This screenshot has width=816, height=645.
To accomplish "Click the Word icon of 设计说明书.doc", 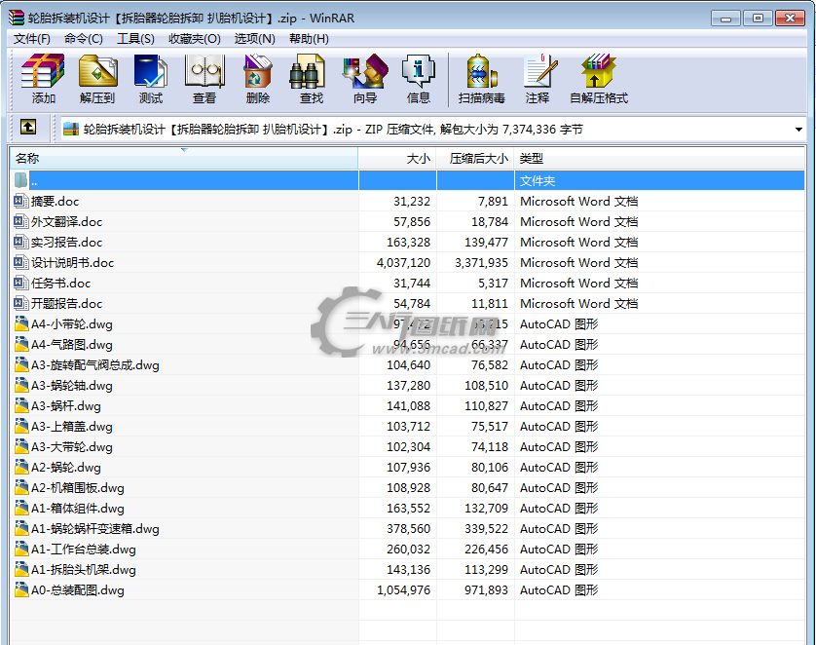I will click(x=20, y=262).
